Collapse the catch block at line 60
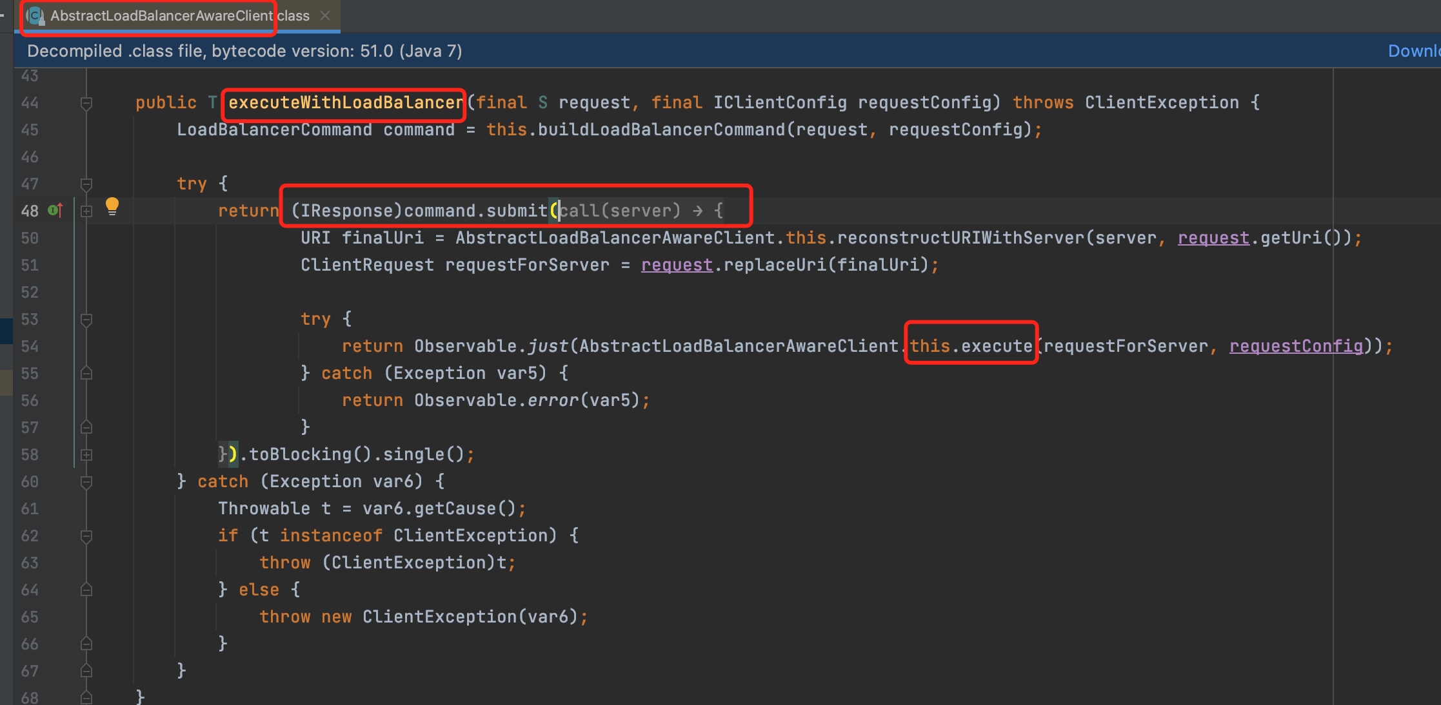 point(86,482)
